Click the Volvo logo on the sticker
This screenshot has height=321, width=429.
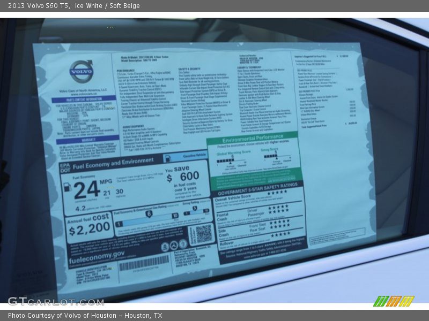coord(82,72)
